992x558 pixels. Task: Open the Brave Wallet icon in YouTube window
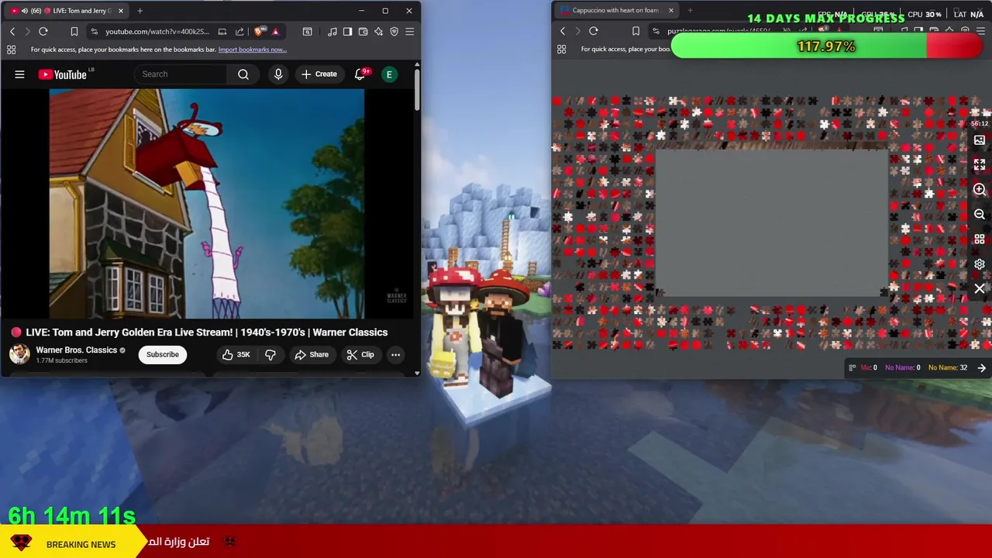click(363, 31)
